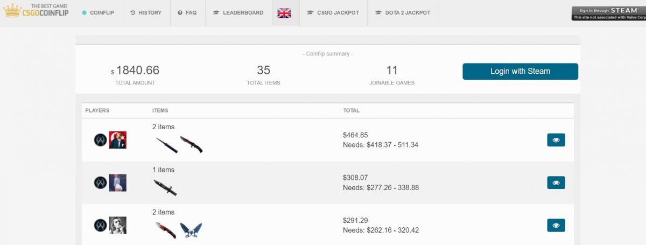Open the CSGO Jackpot page
The width and height of the screenshot is (646, 245).
pyautogui.click(x=333, y=12)
